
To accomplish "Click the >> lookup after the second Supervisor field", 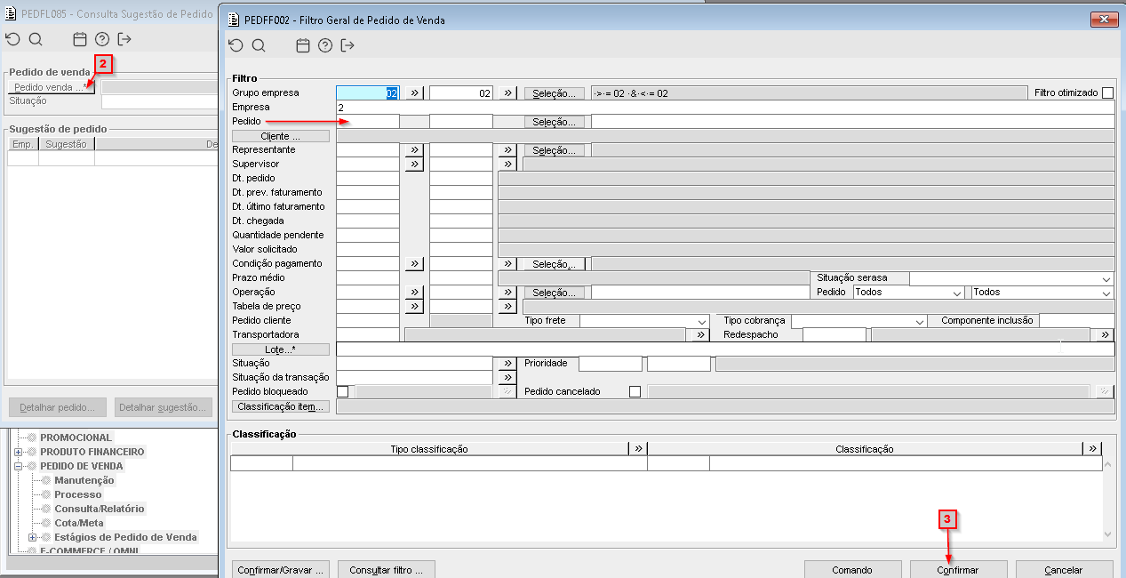I will pyautogui.click(x=507, y=164).
